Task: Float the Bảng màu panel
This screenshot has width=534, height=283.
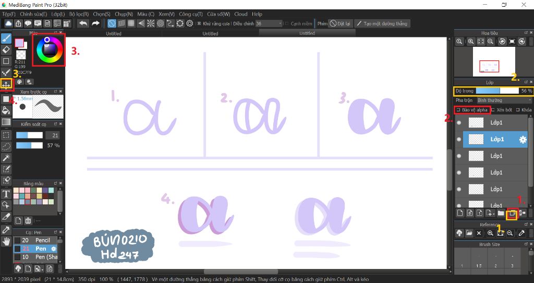Action: pos(55,183)
